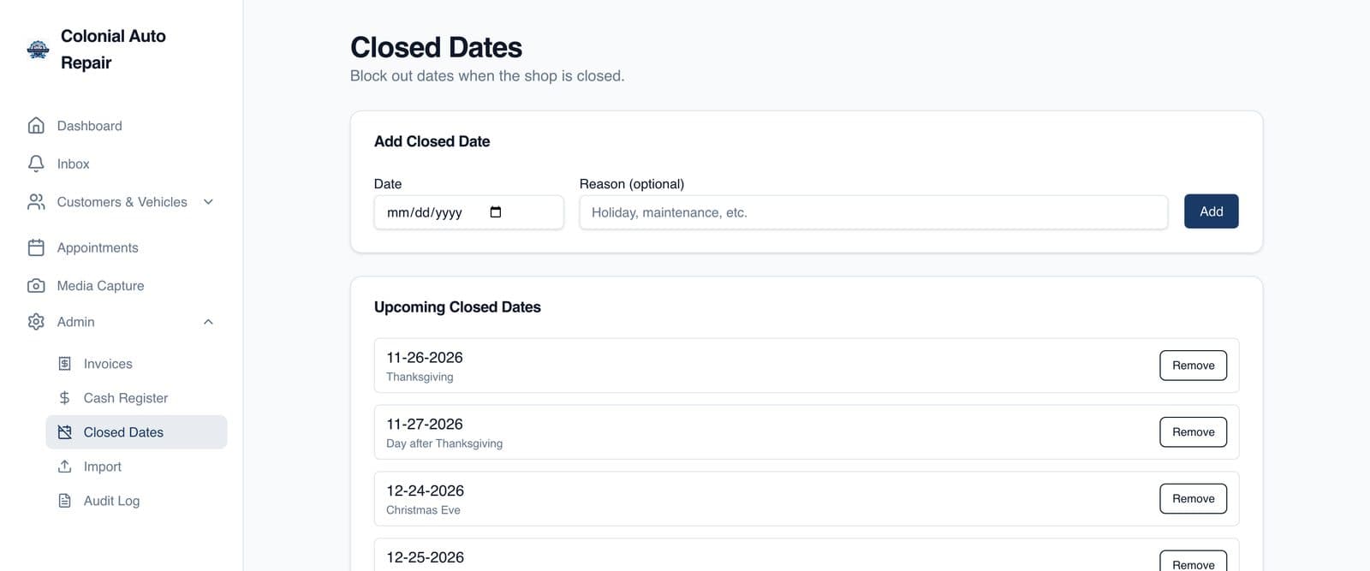Remove the Thanksgiving closed date
This screenshot has height=571, width=1370.
point(1193,366)
